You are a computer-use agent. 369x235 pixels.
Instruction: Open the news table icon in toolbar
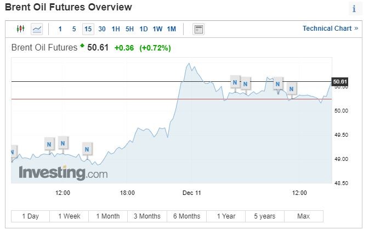[x=198, y=29]
